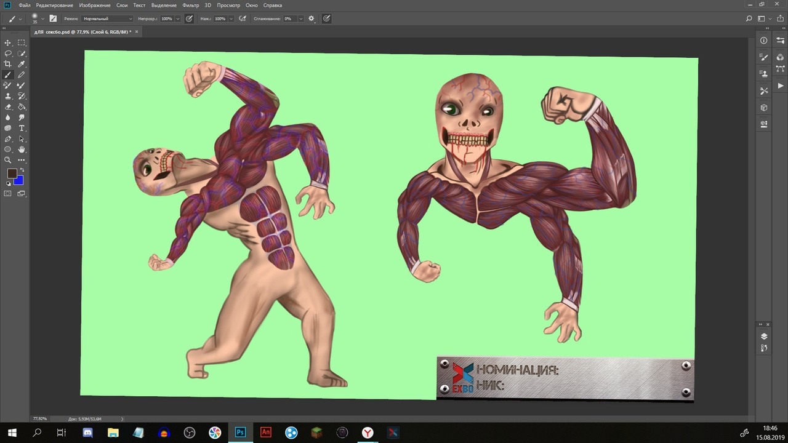788x443 pixels.
Task: Toggle the Brush Settings panel button
Action: coord(53,18)
